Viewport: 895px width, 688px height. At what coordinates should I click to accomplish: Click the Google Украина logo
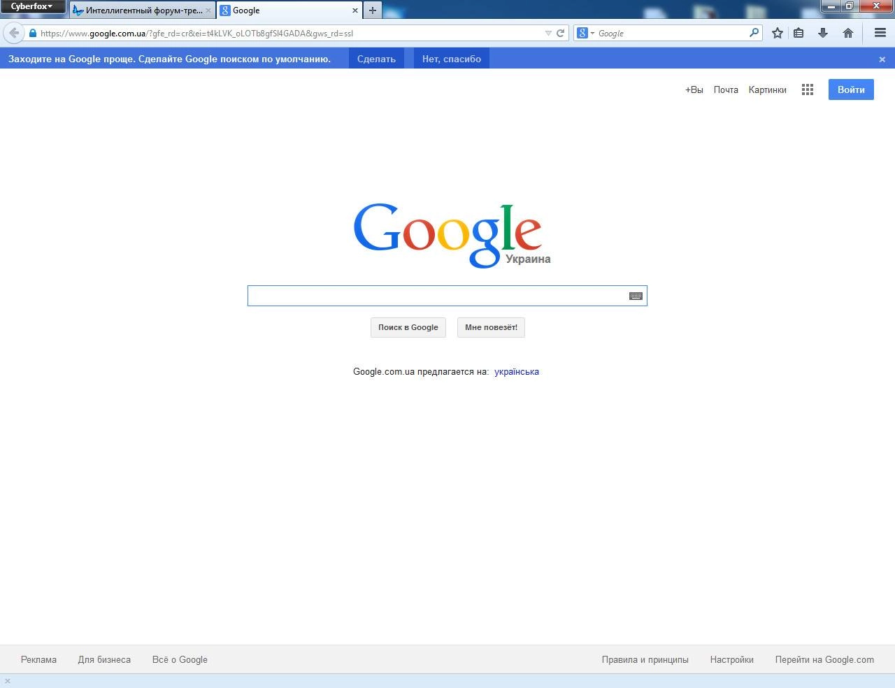pos(451,236)
